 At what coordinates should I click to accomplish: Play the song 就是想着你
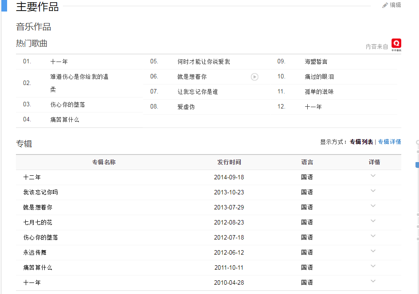255,77
